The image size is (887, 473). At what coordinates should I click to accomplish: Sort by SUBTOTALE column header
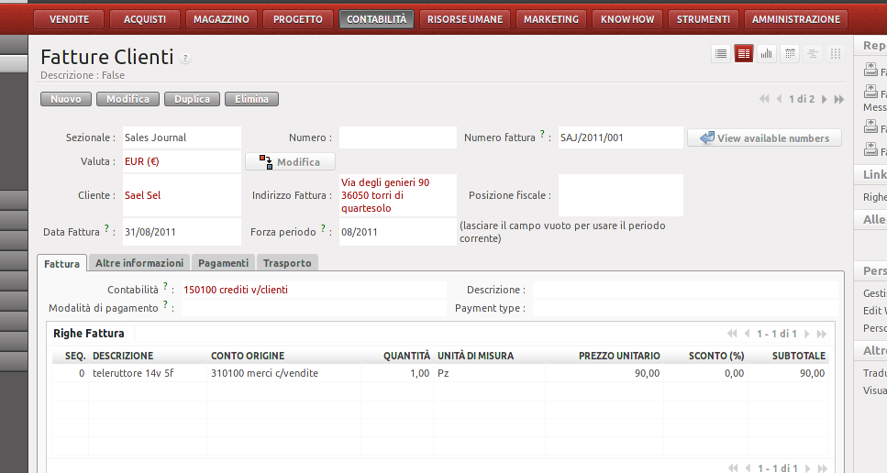coord(799,356)
